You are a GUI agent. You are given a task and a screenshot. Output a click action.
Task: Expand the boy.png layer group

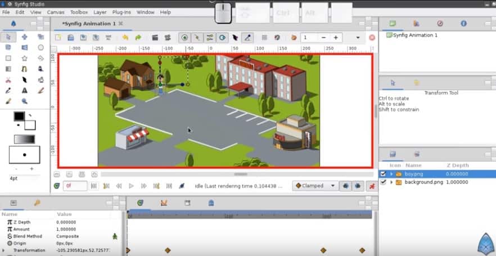click(391, 174)
